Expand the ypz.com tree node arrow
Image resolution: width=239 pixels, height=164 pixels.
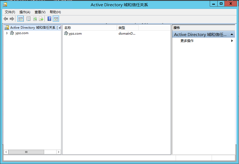(7, 33)
